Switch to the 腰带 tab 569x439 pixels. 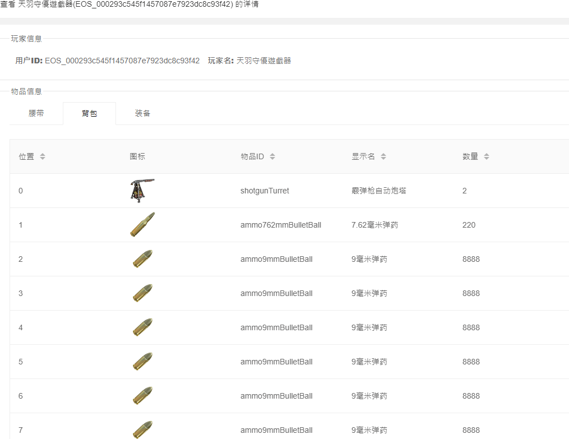[36, 113]
